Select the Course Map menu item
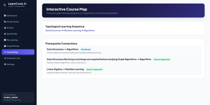The image size is (210, 105). click(x=18, y=52)
